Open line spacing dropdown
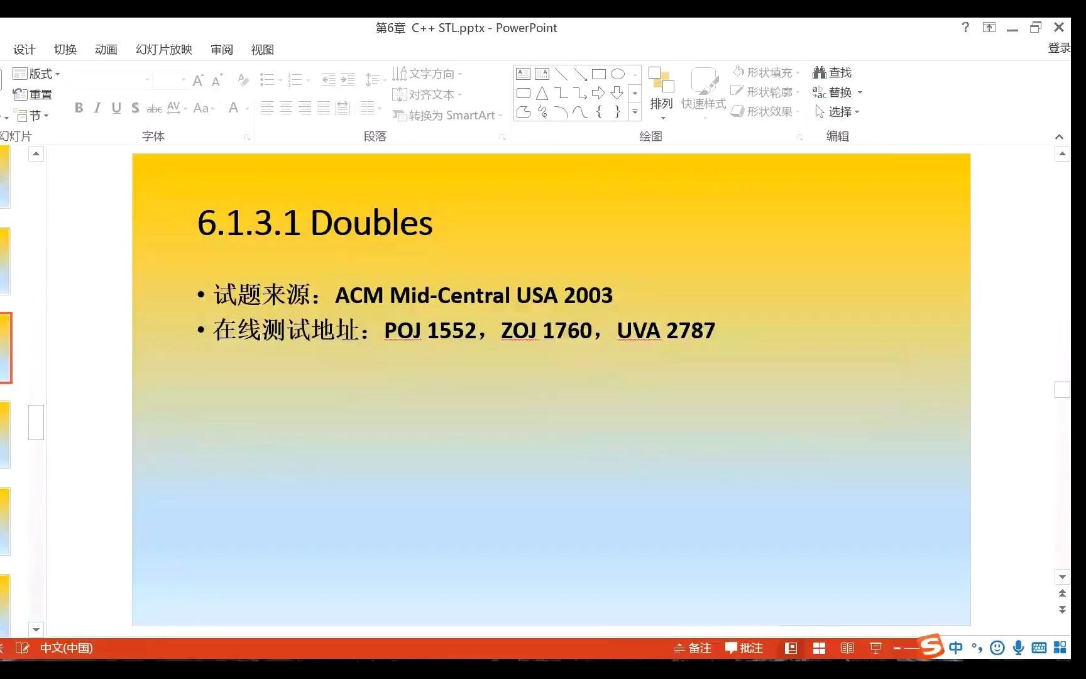1086x679 pixels. [x=375, y=80]
